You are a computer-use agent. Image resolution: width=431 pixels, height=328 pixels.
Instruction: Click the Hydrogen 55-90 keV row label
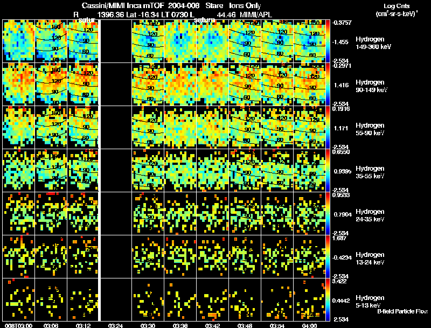pos(370,129)
